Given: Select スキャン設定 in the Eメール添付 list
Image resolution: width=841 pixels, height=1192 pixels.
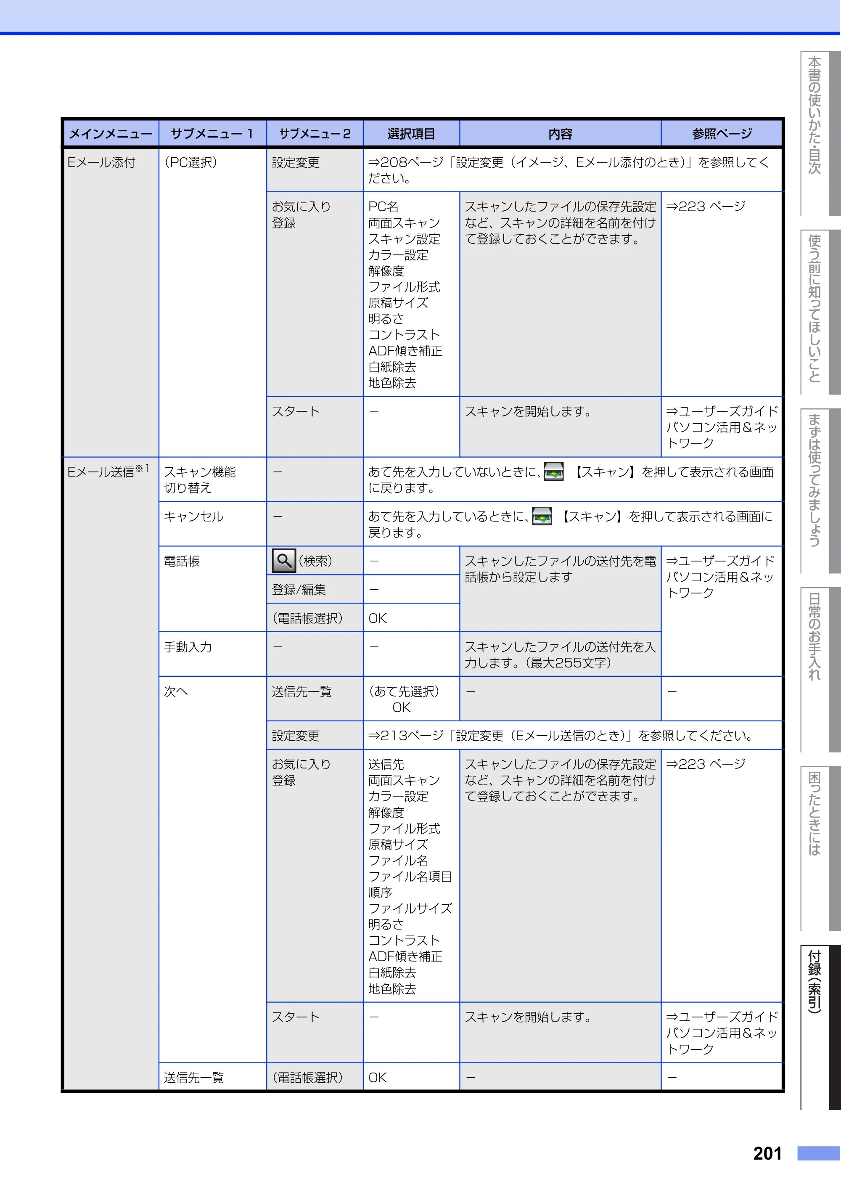Looking at the screenshot, I should pos(404,239).
